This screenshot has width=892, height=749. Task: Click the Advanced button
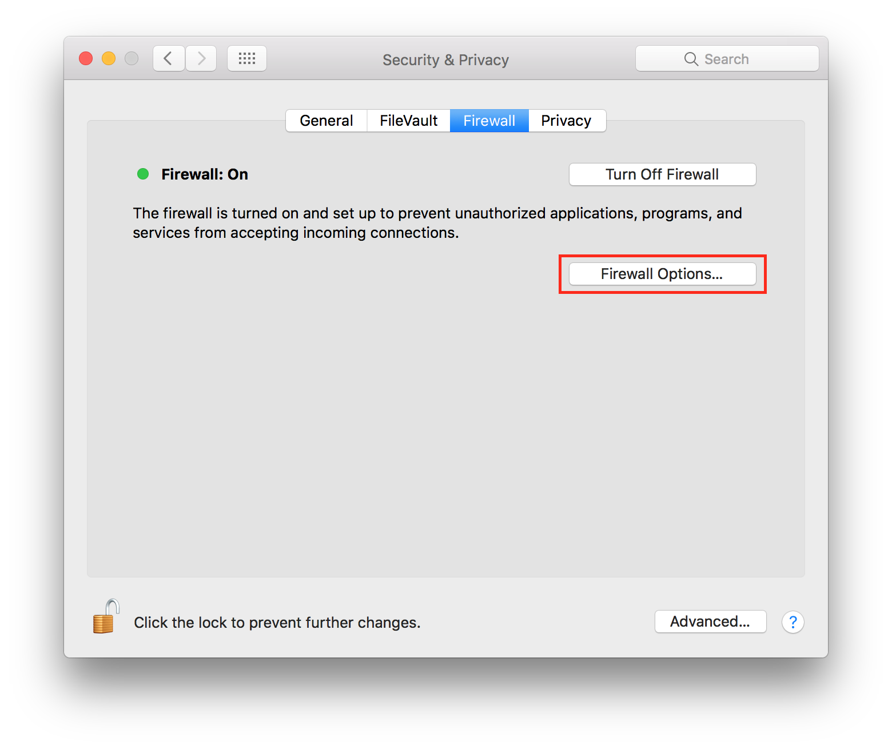pos(710,621)
